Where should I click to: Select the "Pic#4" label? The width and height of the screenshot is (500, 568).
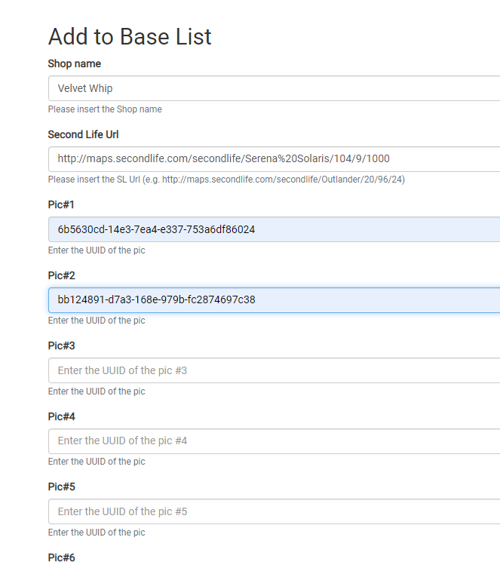(61, 416)
